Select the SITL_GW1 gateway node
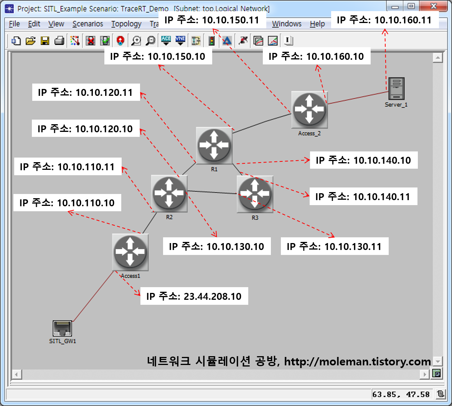Screen dimensions: 452x406 pos(62,328)
